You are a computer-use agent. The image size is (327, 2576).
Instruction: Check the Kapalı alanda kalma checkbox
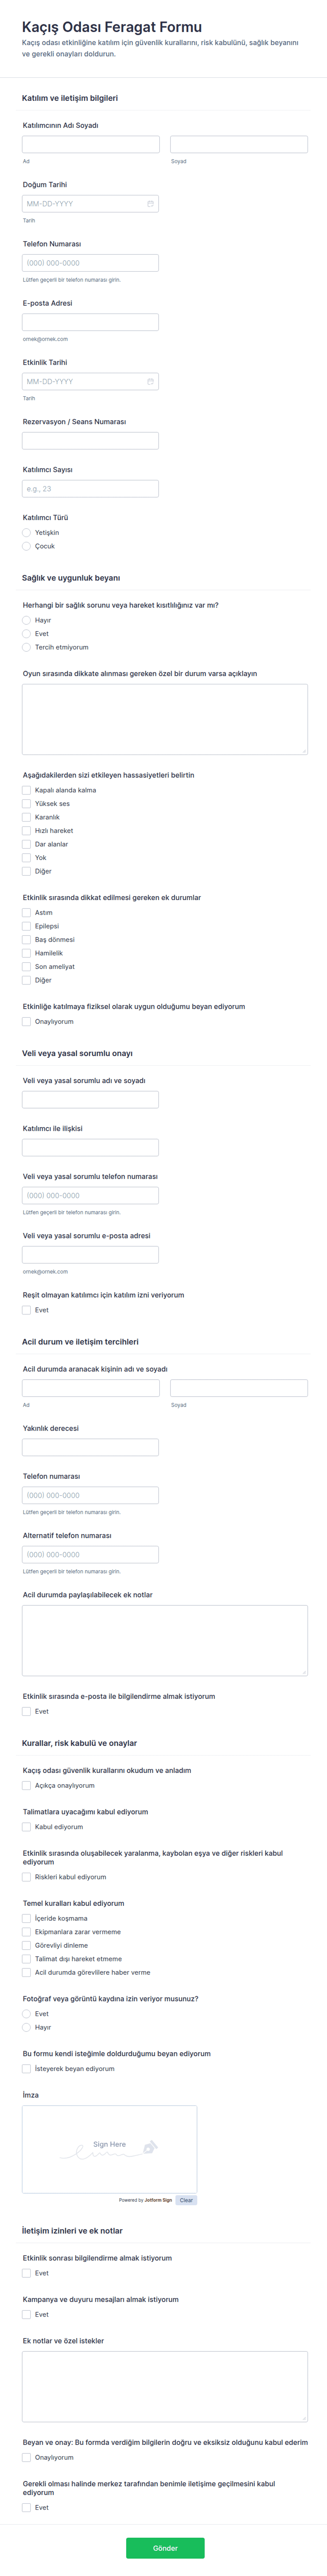(27, 790)
